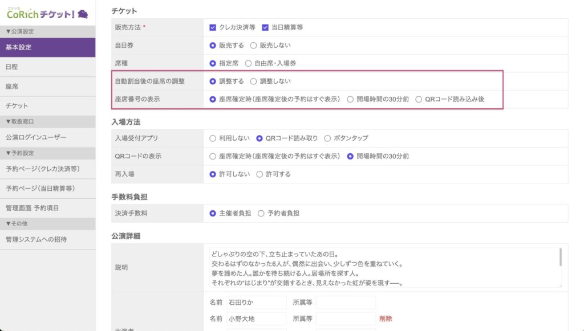Open 管理システムへの招待 page
Screen dimensions: 584x331
coord(36,239)
